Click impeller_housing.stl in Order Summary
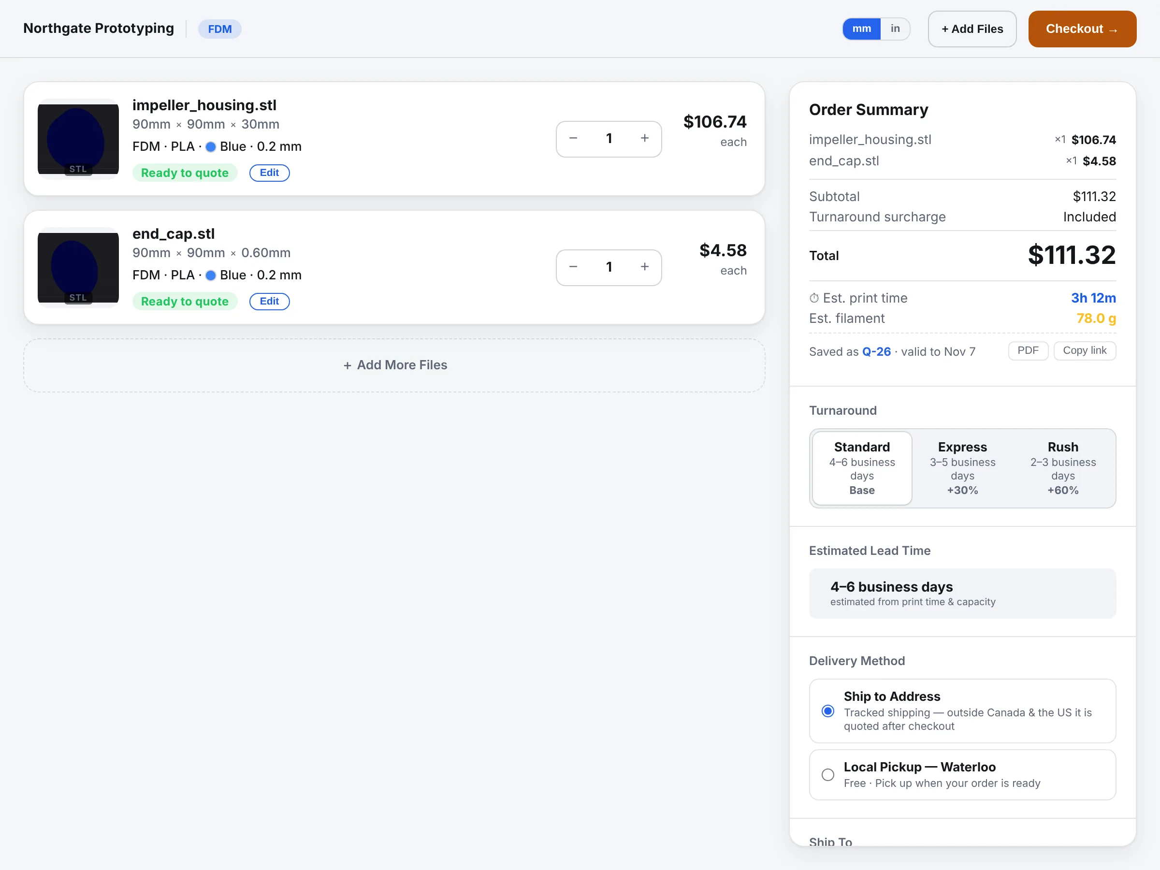This screenshot has height=870, width=1160. (x=870, y=140)
